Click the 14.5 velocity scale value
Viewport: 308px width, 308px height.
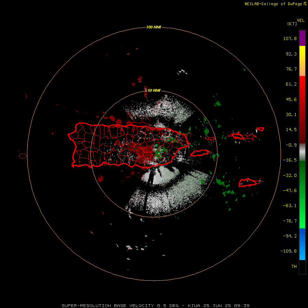[x=291, y=130]
